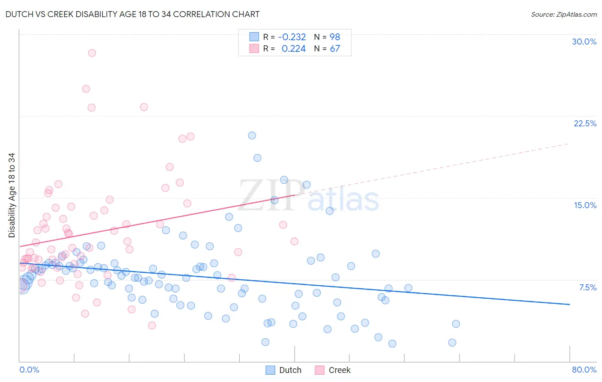Click the blue Dutch legend swatch at bottom

270,370
